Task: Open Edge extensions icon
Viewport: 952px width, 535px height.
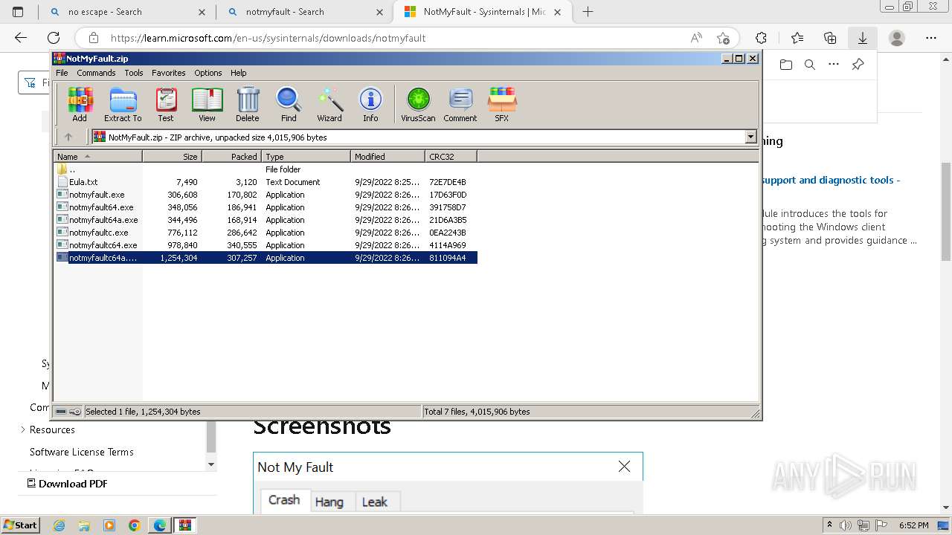Action: point(761,38)
